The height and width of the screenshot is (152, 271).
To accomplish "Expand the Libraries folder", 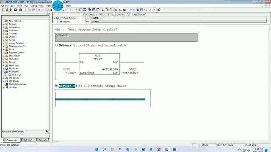I will coord(3,87).
